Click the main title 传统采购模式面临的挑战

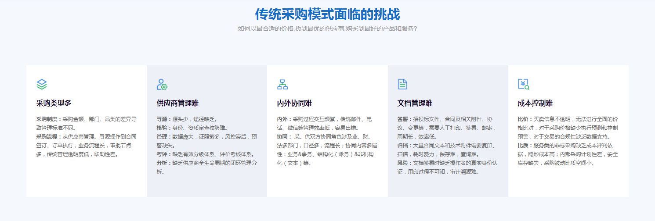[x=327, y=14]
